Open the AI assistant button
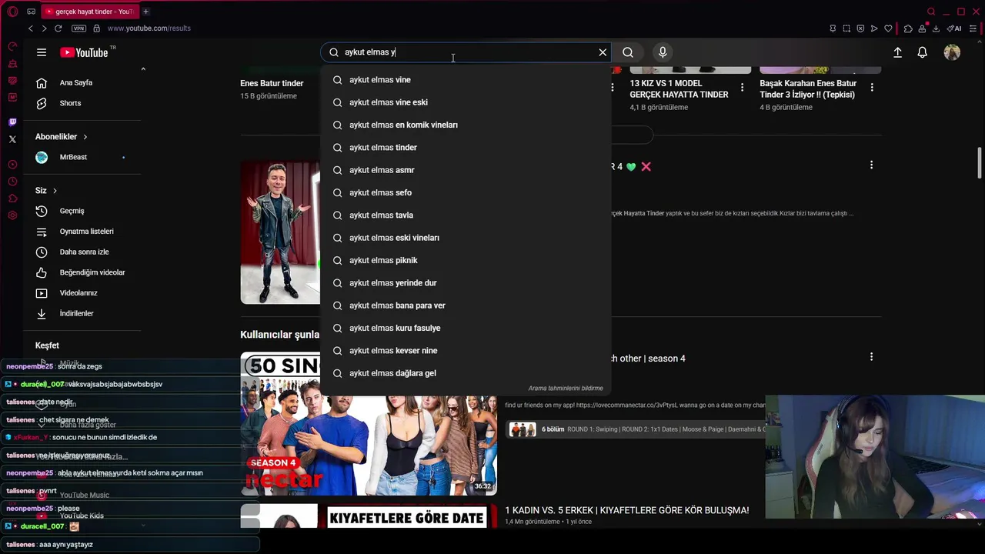 tap(954, 28)
